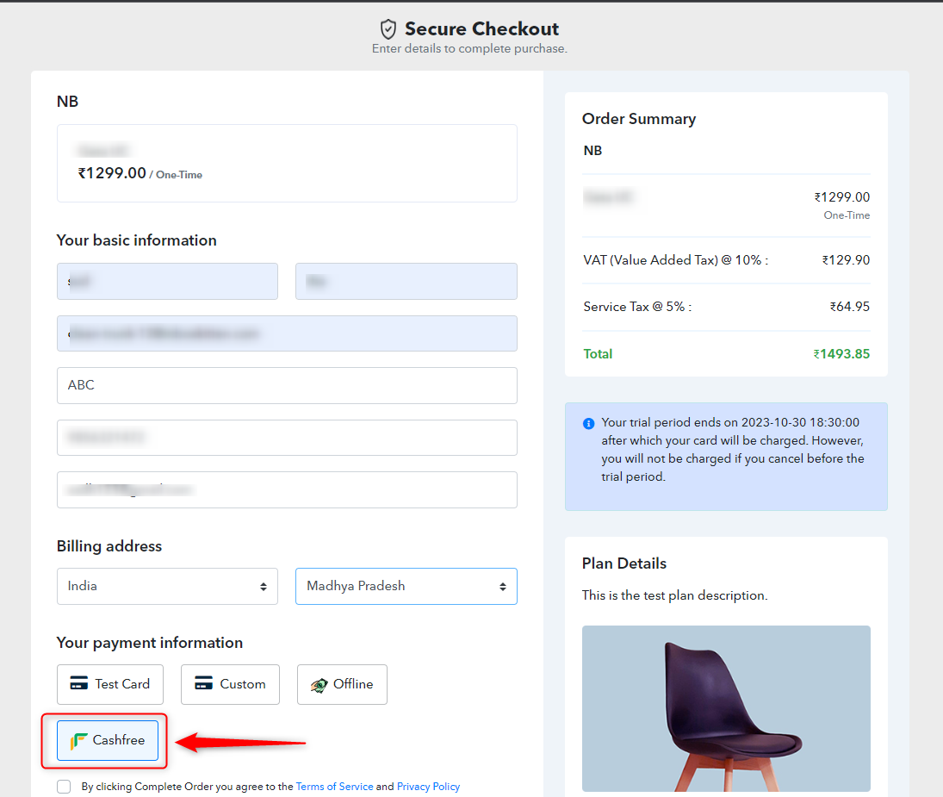This screenshot has width=943, height=797.
Task: Click the first name input field
Action: (167, 281)
